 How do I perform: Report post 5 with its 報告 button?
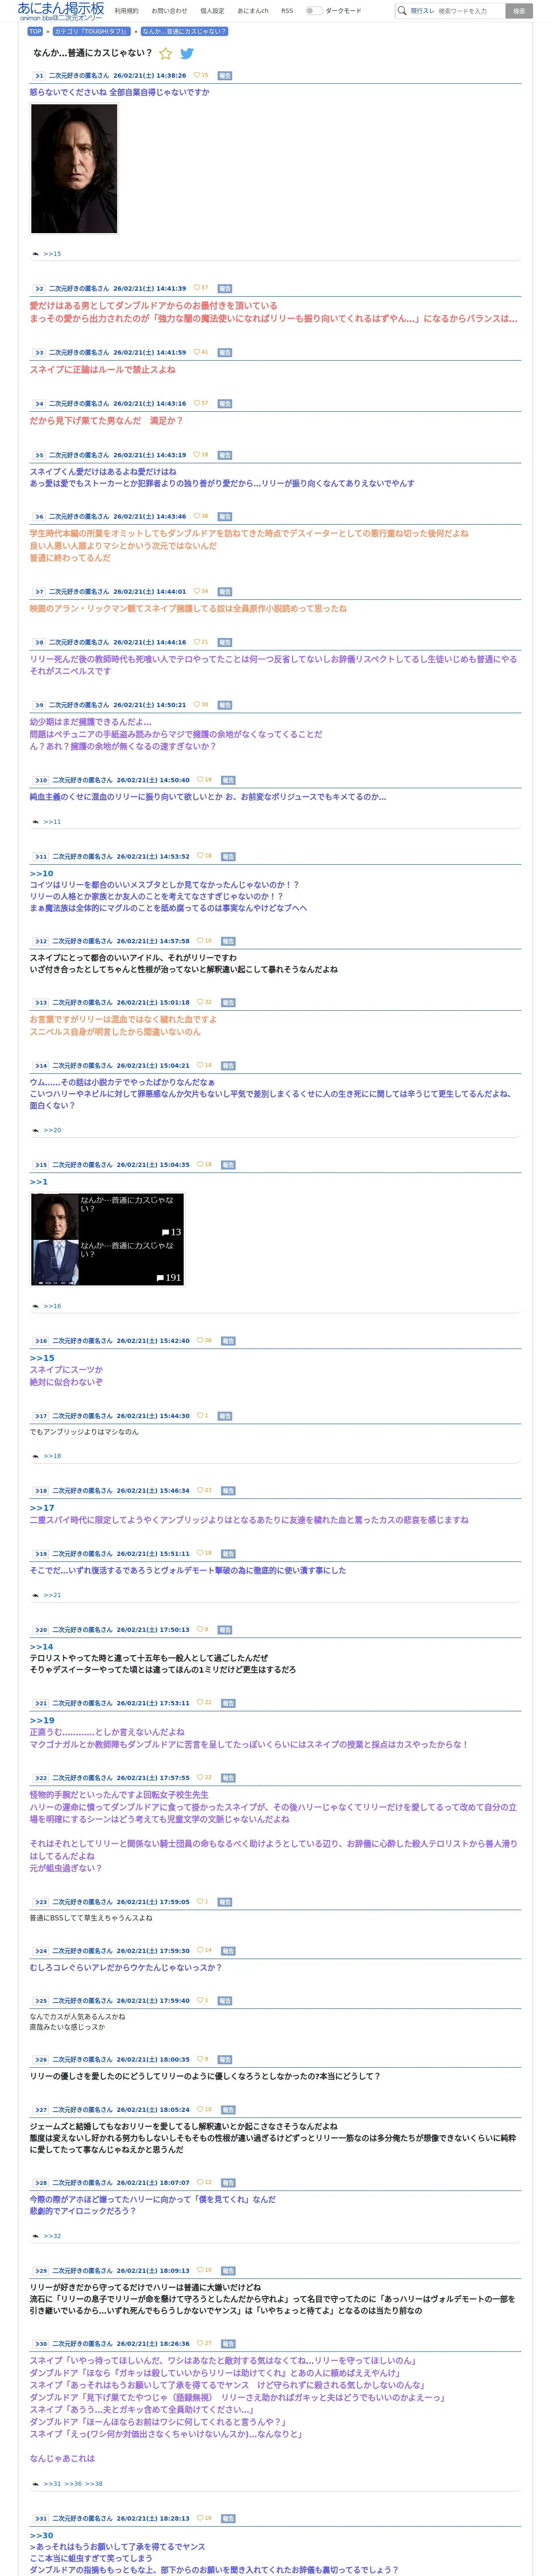225,455
